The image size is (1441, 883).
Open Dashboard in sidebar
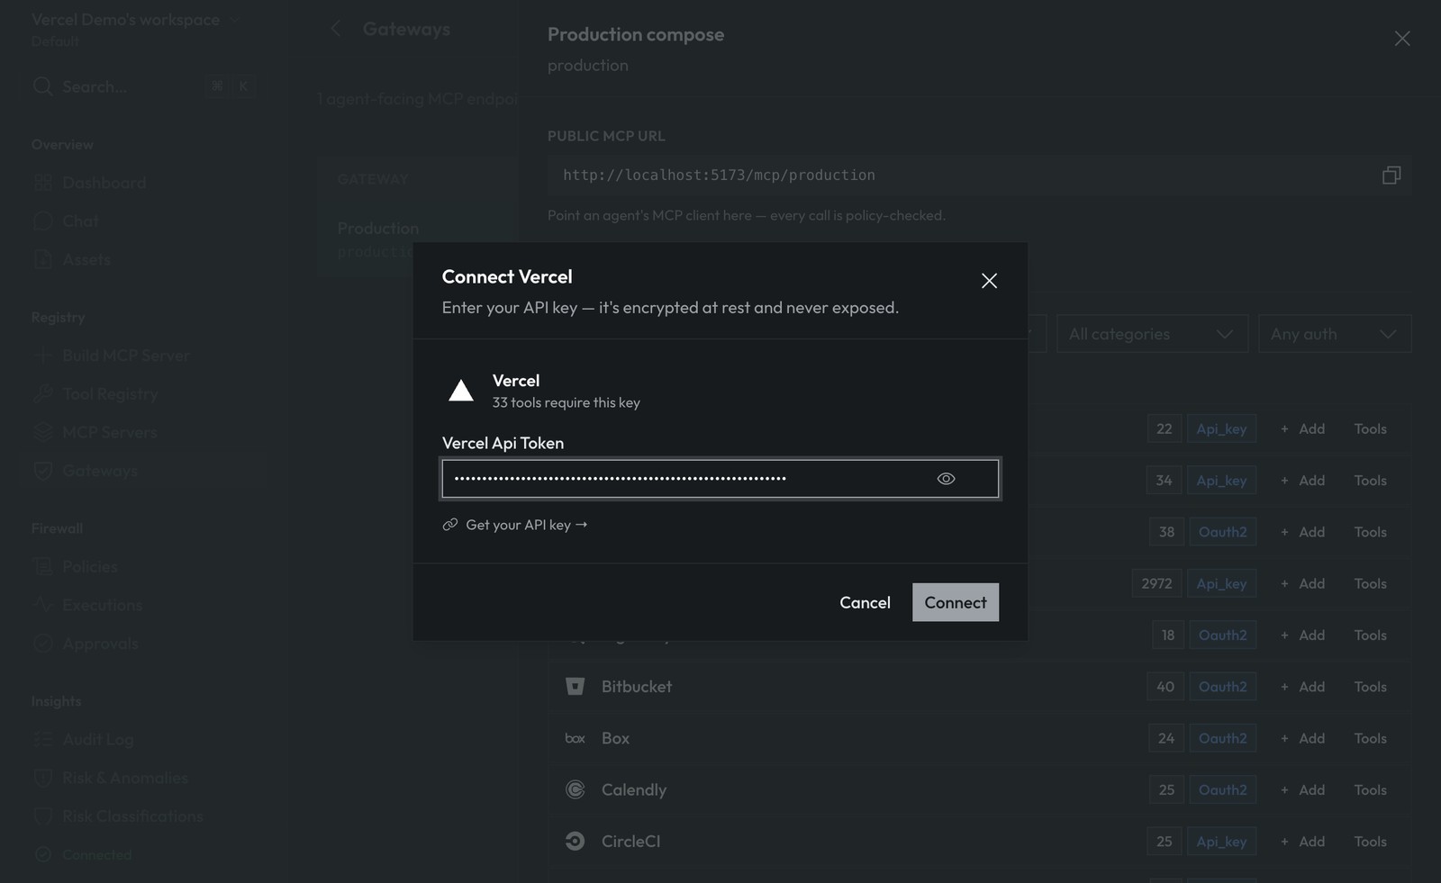coord(144,183)
